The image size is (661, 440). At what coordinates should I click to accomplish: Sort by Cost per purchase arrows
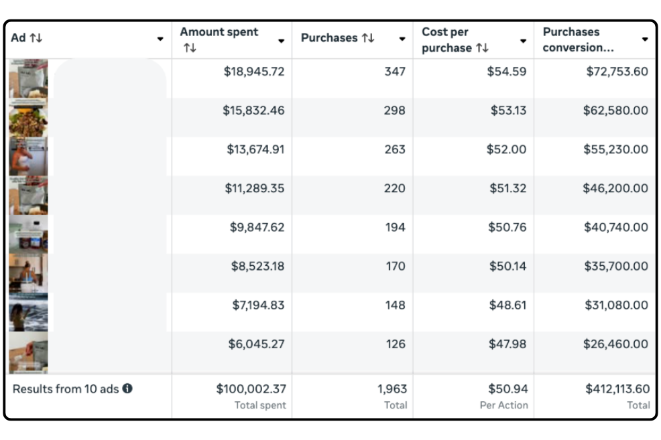click(482, 48)
